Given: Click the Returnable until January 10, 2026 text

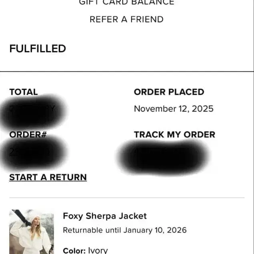Looking at the screenshot, I should tap(125, 230).
